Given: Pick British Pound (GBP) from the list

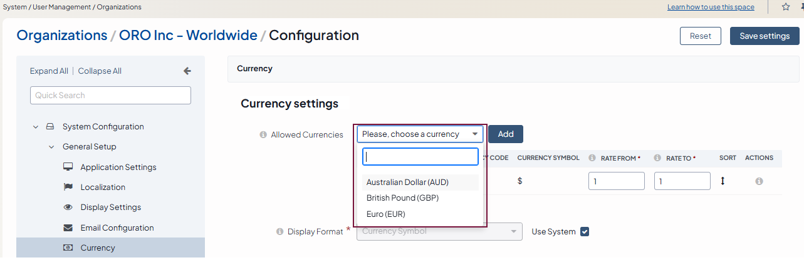Looking at the screenshot, I should [402, 198].
